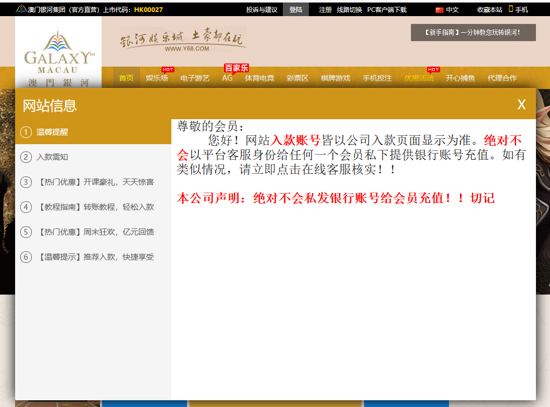This screenshot has width=550, height=407.
Task: Open 棋牌游戏 menu item
Action: pos(335,78)
